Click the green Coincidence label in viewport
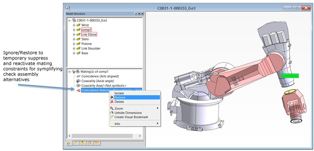The image size is (314, 151). [x=290, y=76]
